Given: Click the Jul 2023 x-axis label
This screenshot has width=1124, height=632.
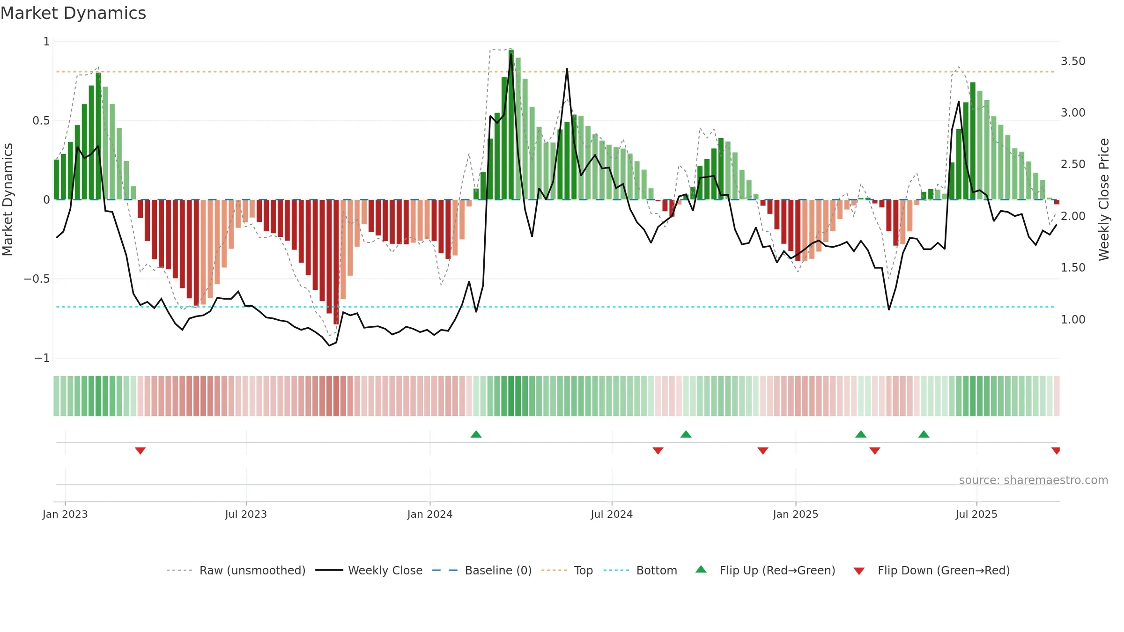Looking at the screenshot, I should (x=246, y=514).
